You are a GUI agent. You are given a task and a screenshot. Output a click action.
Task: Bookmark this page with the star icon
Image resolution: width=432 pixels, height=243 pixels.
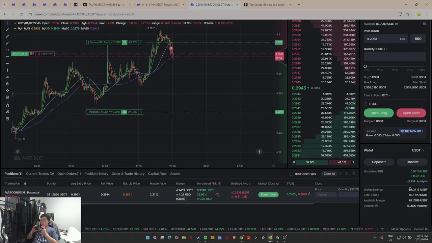(408, 14)
